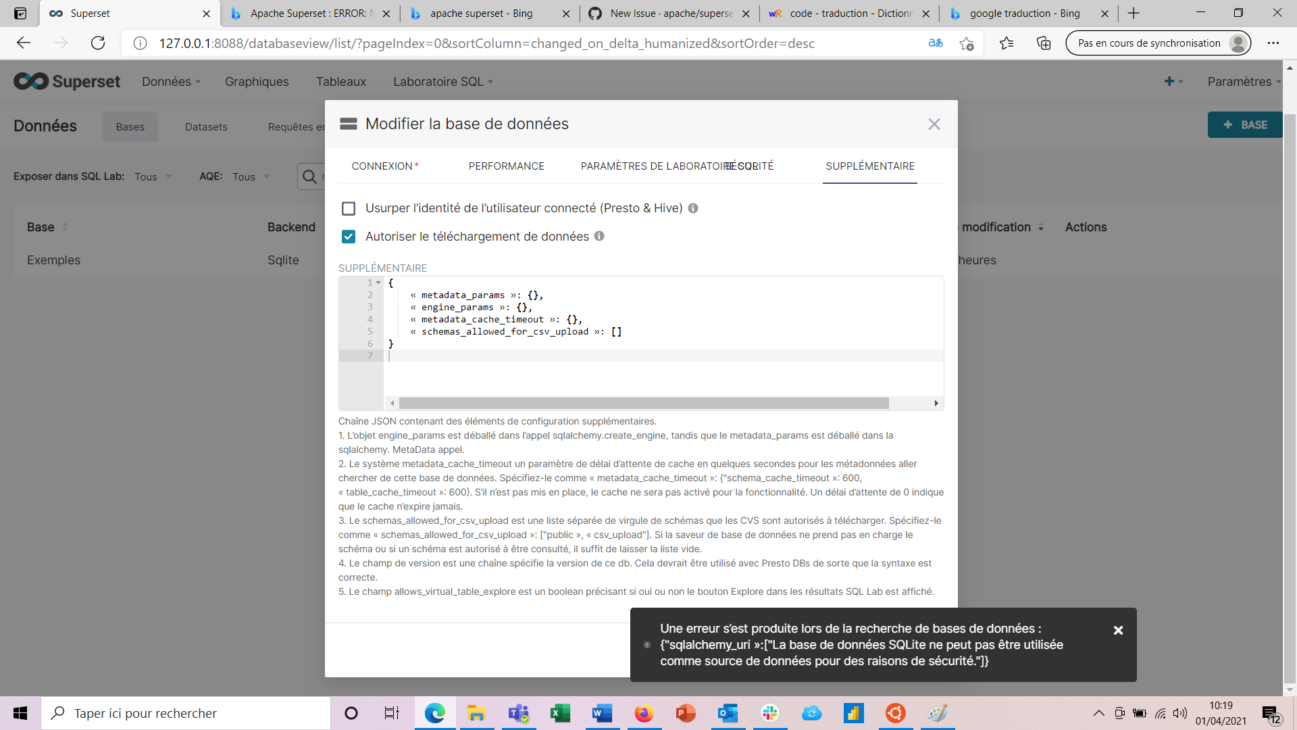1297x730 pixels.
Task: Close the Modifier la base de données dialog
Action: tap(934, 124)
